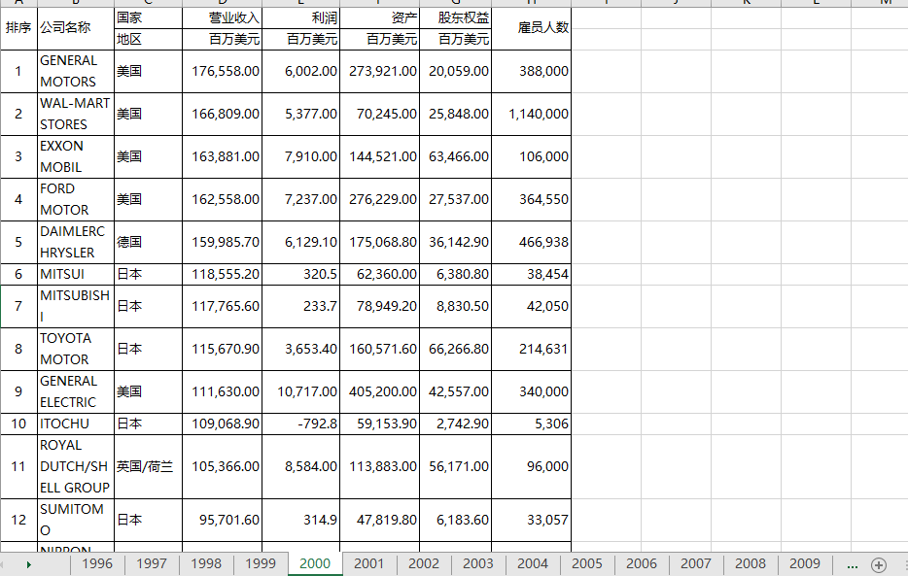Open more sheets ellipsis at right

[x=852, y=564]
